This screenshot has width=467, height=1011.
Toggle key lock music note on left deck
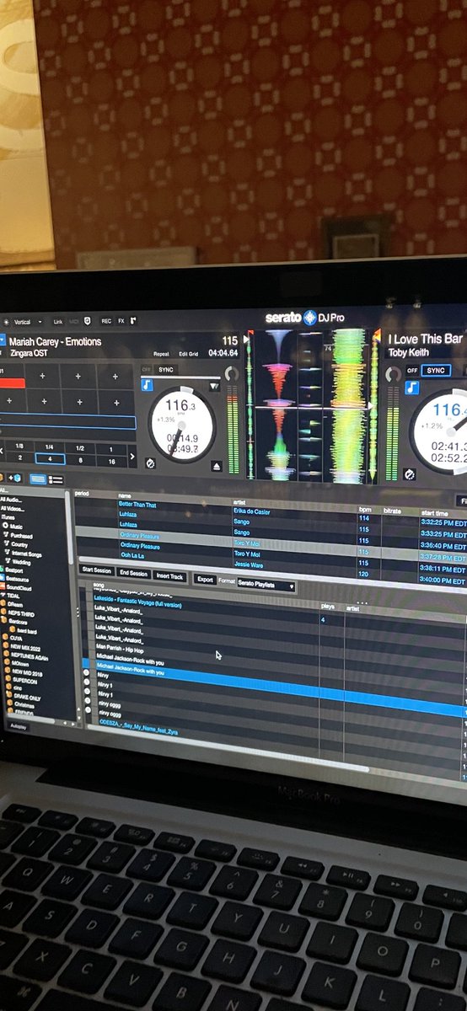point(147,385)
